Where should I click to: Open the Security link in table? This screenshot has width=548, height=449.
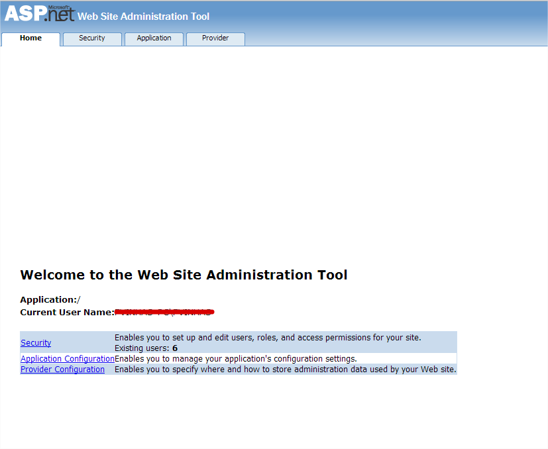[x=36, y=343]
